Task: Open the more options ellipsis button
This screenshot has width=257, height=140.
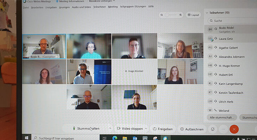Action: click(x=223, y=129)
